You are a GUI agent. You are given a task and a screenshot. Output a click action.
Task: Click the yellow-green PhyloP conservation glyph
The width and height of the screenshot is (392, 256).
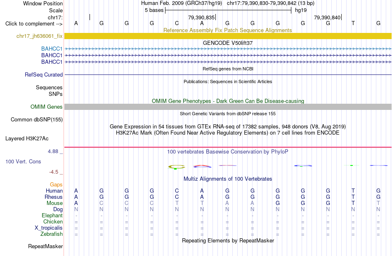coord(177,167)
